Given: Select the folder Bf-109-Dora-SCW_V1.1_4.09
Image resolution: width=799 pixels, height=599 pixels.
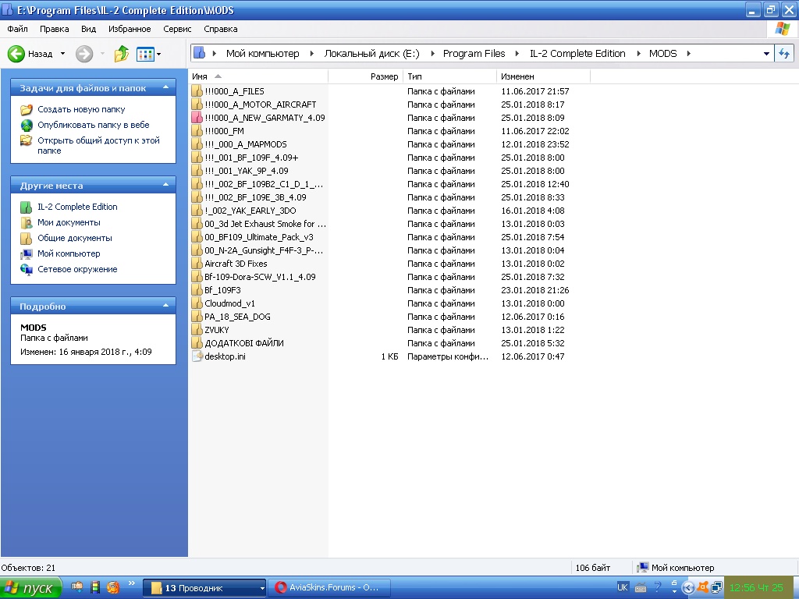Looking at the screenshot, I should point(260,277).
